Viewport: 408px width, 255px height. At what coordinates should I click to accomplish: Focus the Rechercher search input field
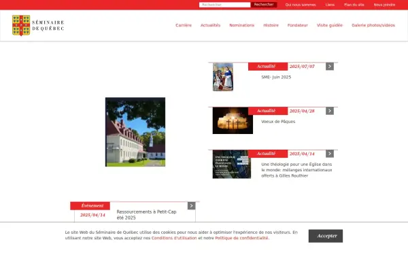(224, 5)
